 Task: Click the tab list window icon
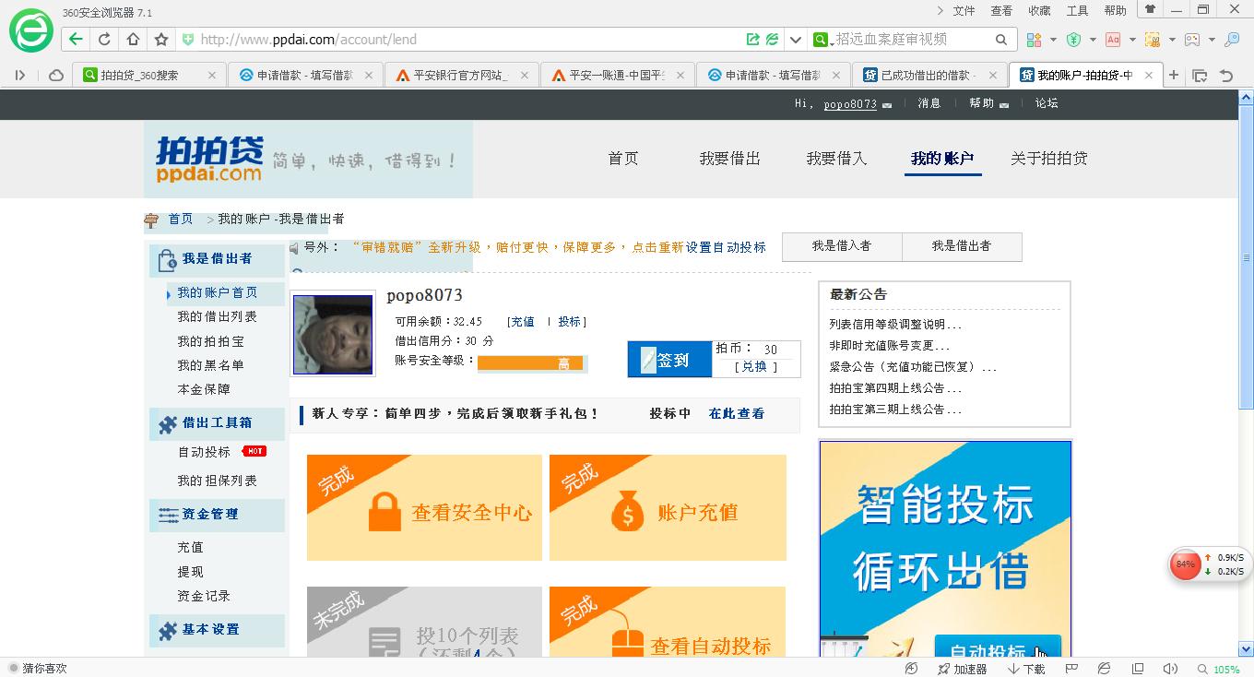click(x=1200, y=76)
